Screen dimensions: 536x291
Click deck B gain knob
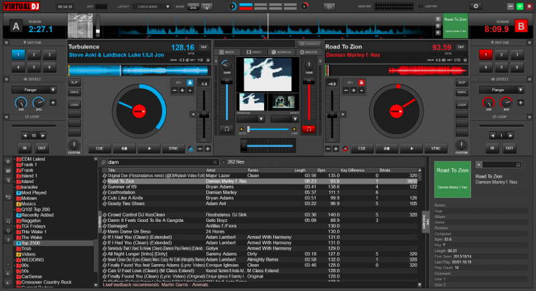[309, 66]
